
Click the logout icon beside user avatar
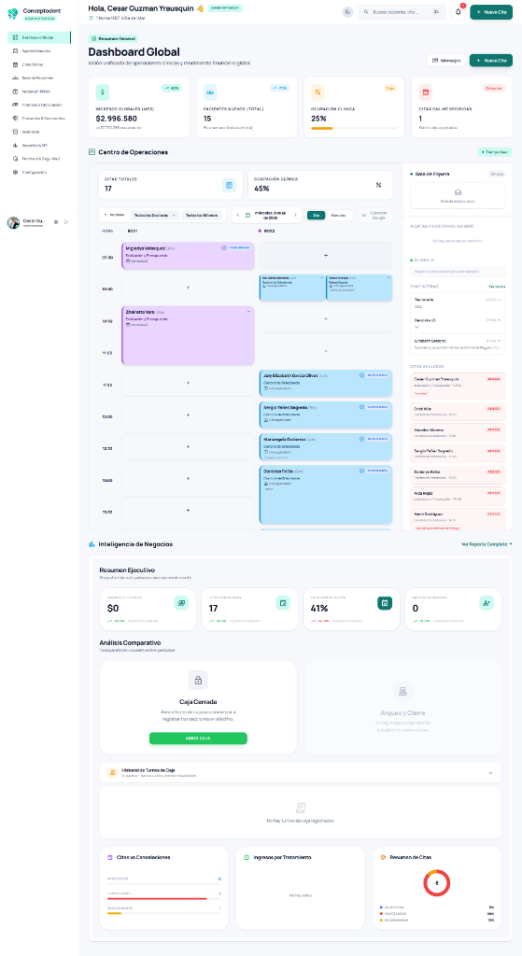point(66,222)
